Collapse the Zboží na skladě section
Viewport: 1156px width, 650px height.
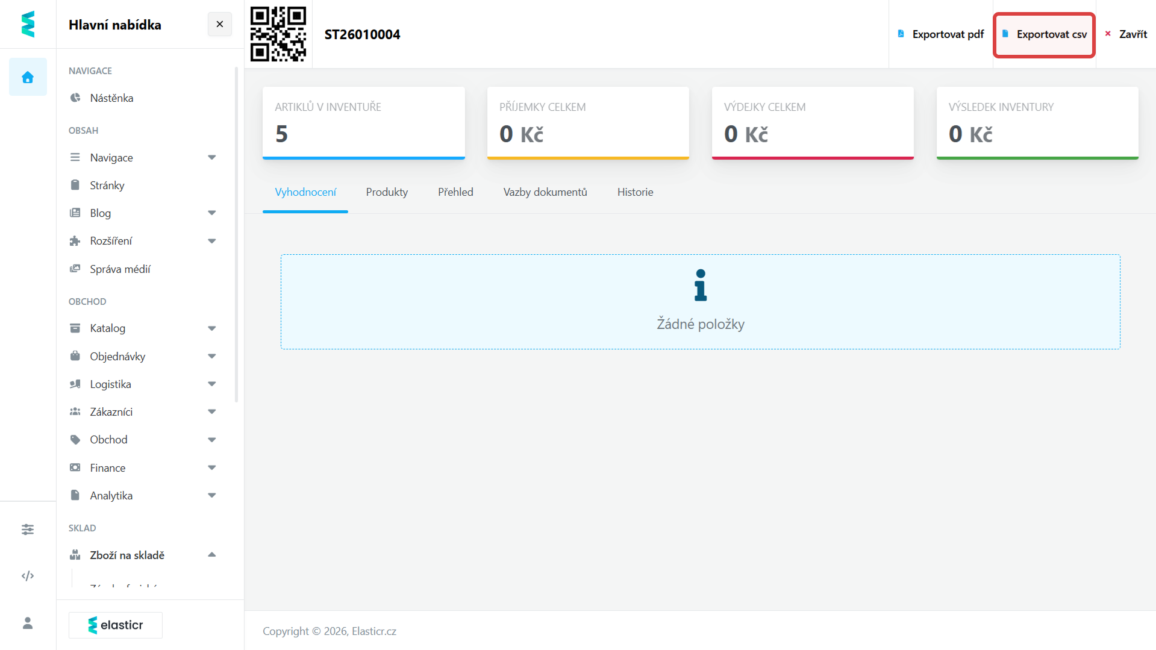pos(211,555)
